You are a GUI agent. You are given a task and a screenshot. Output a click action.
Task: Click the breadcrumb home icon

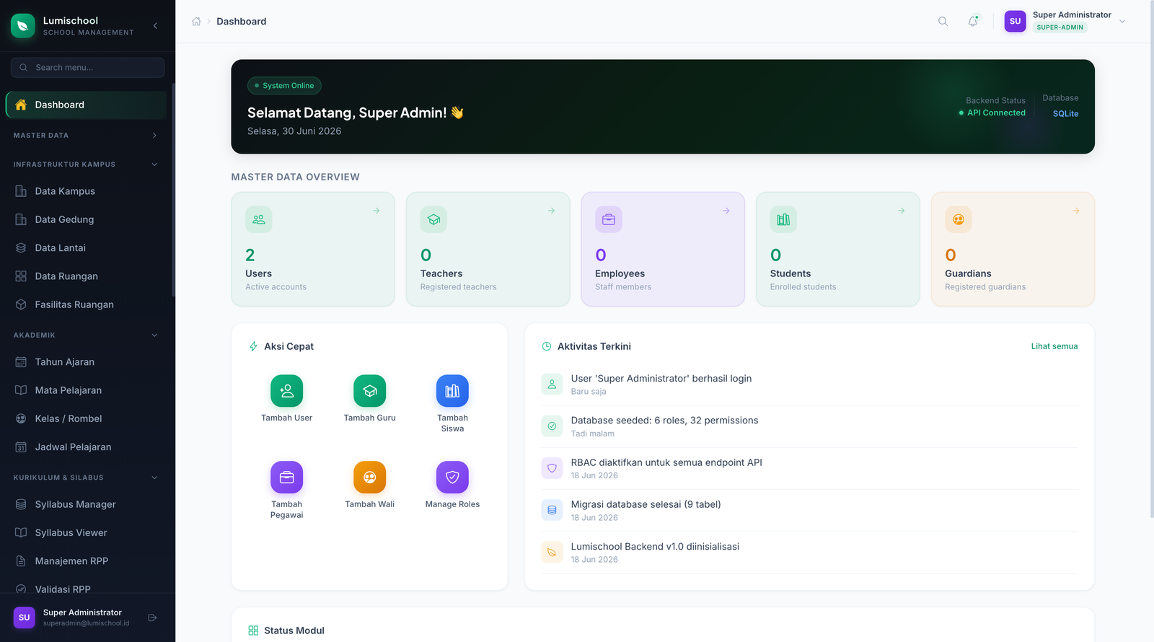click(196, 22)
